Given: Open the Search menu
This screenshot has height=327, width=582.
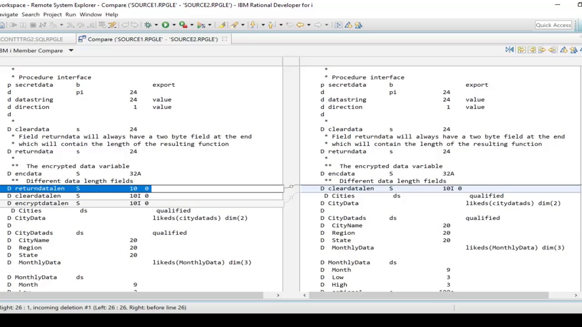Looking at the screenshot, I should tap(30, 15).
